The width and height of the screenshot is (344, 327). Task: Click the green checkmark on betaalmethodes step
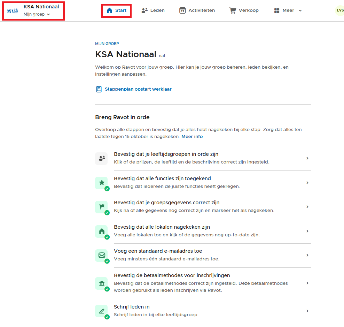tap(107, 289)
